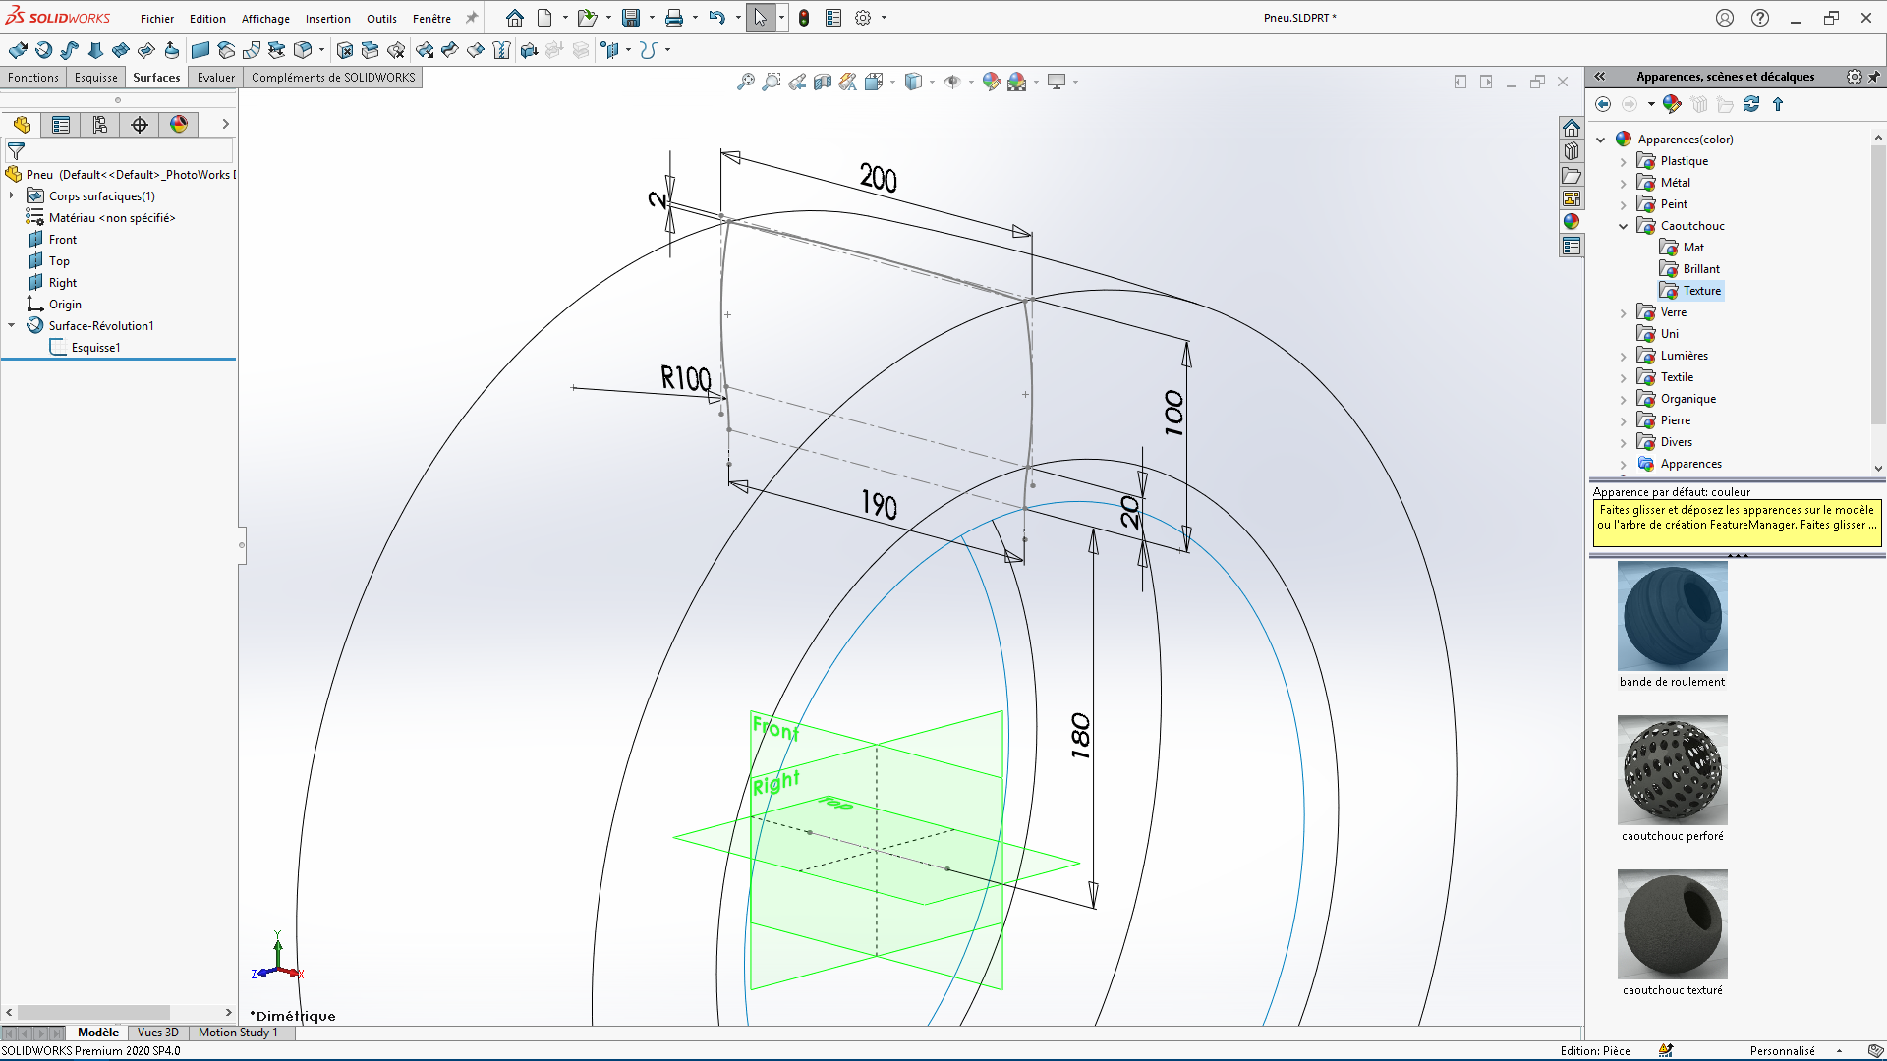Expand the Textile folder
This screenshot has width=1887, height=1061.
coord(1623,377)
